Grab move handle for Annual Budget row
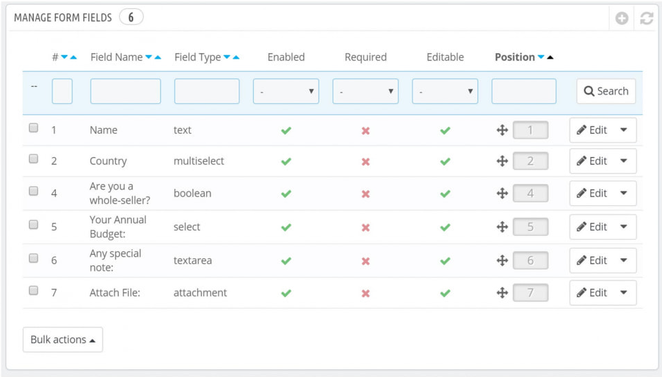The height and width of the screenshot is (377, 662). click(502, 227)
